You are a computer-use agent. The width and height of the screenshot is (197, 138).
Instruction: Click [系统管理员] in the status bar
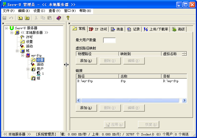coord(46,134)
